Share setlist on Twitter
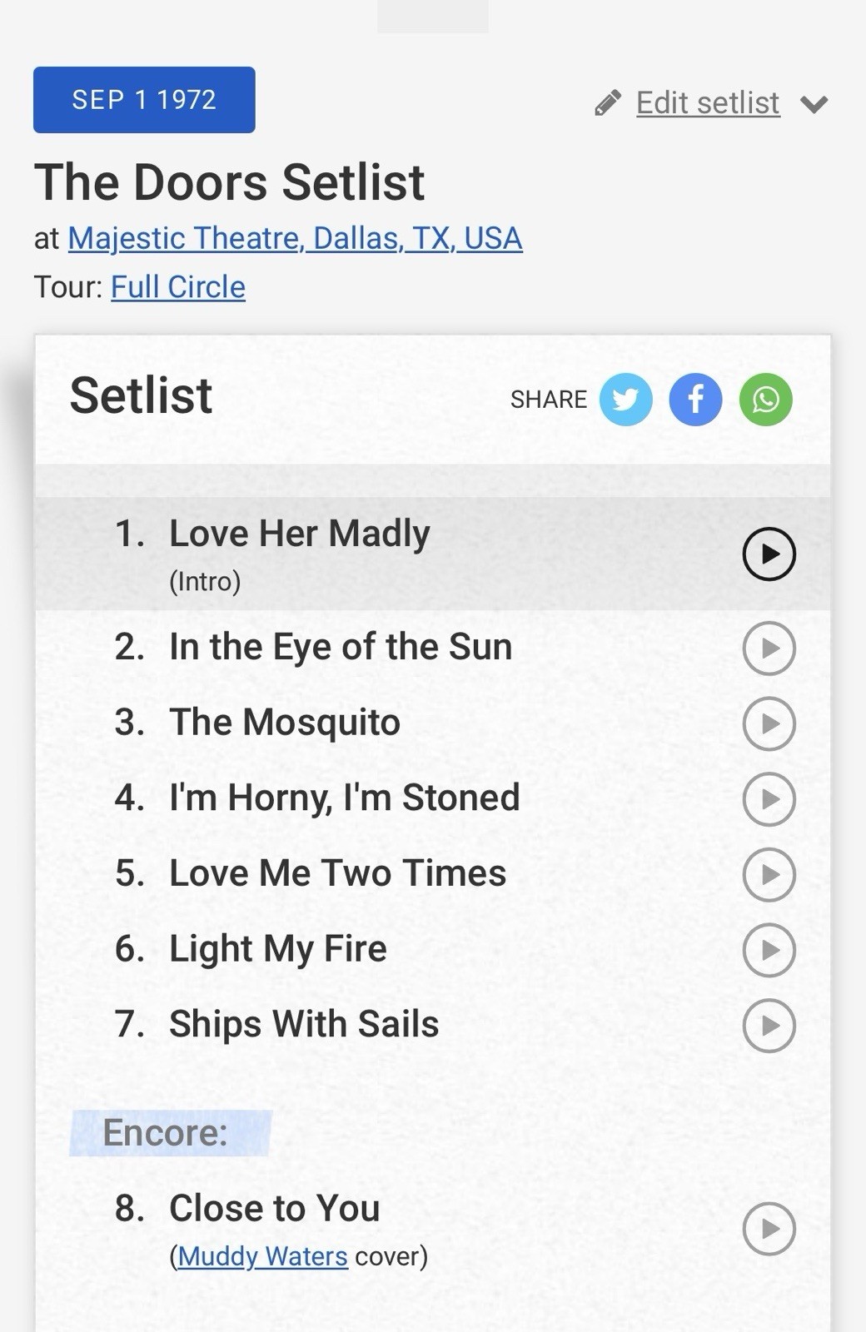 click(625, 400)
